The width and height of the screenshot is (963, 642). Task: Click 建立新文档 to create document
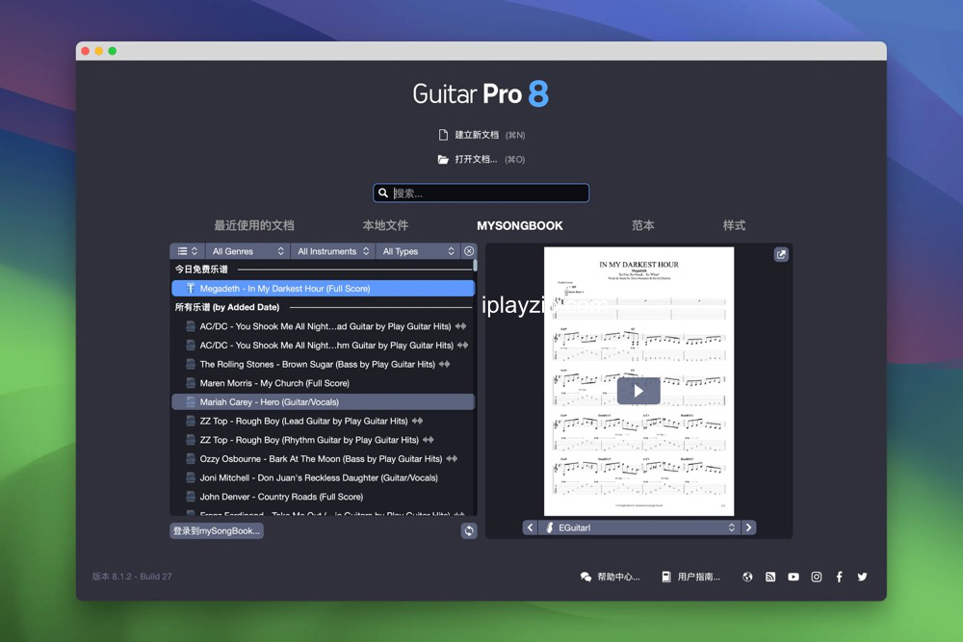click(477, 135)
